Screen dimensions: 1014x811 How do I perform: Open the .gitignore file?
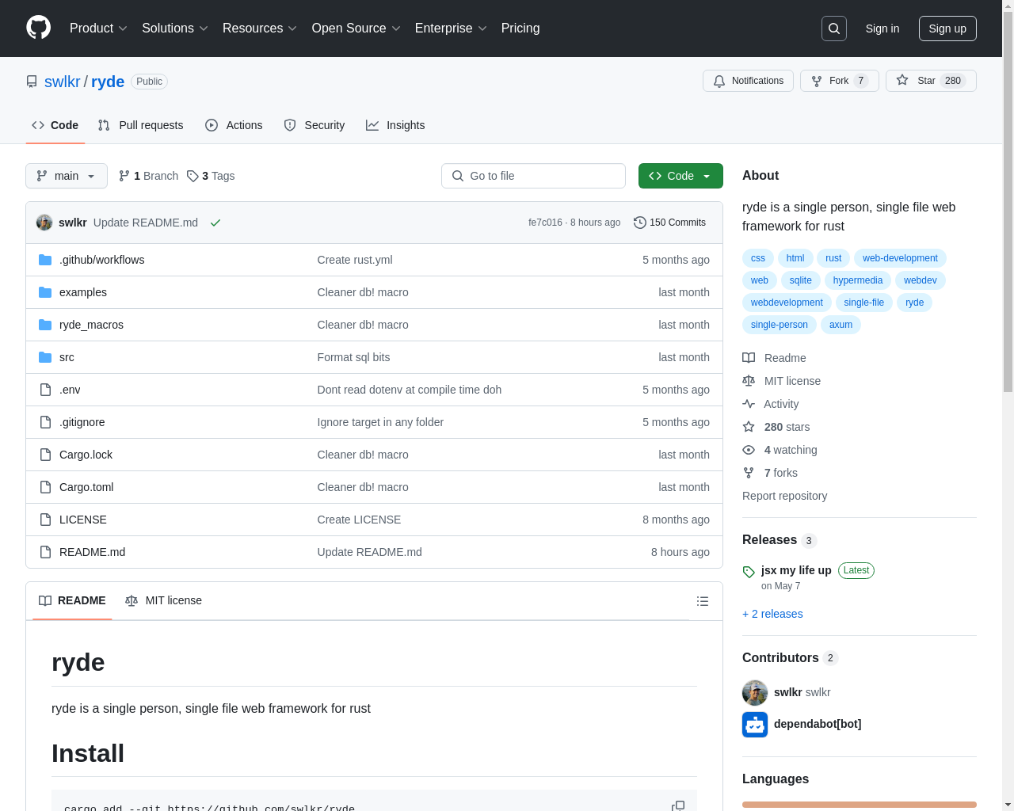[82, 422]
